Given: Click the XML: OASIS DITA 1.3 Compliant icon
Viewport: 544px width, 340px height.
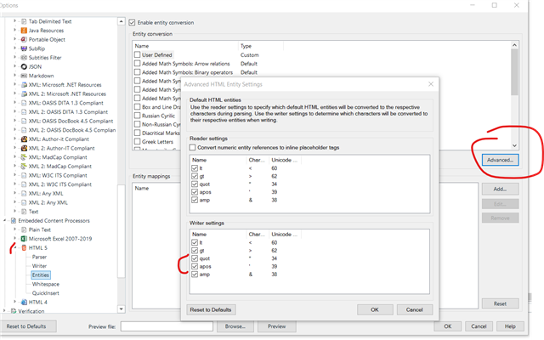Looking at the screenshot, I should coord(24,103).
